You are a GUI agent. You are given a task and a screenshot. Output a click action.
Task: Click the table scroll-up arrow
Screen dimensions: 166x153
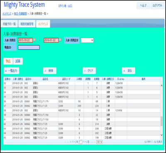[x=161, y=85]
